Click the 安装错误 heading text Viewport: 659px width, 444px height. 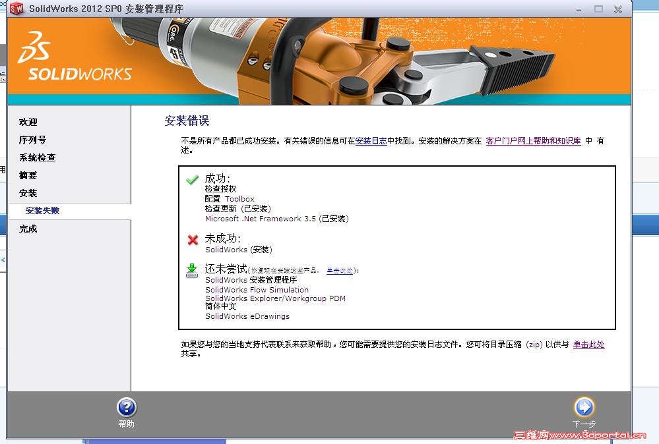(x=187, y=121)
